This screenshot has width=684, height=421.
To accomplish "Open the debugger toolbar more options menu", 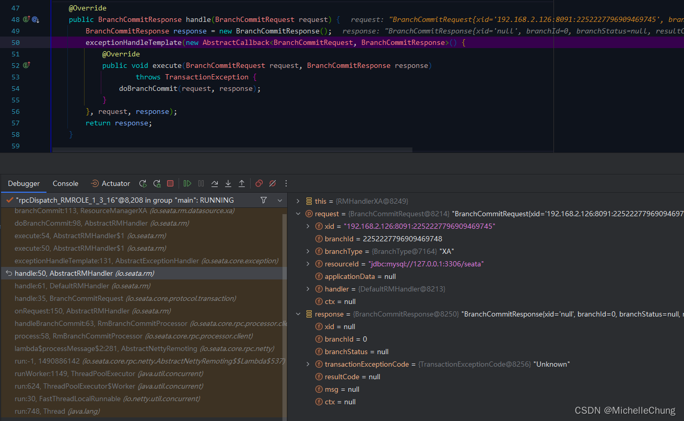I will [x=286, y=183].
